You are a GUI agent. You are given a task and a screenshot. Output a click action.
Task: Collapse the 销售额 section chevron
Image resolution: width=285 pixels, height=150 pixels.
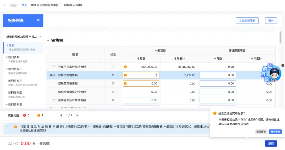coord(48,41)
